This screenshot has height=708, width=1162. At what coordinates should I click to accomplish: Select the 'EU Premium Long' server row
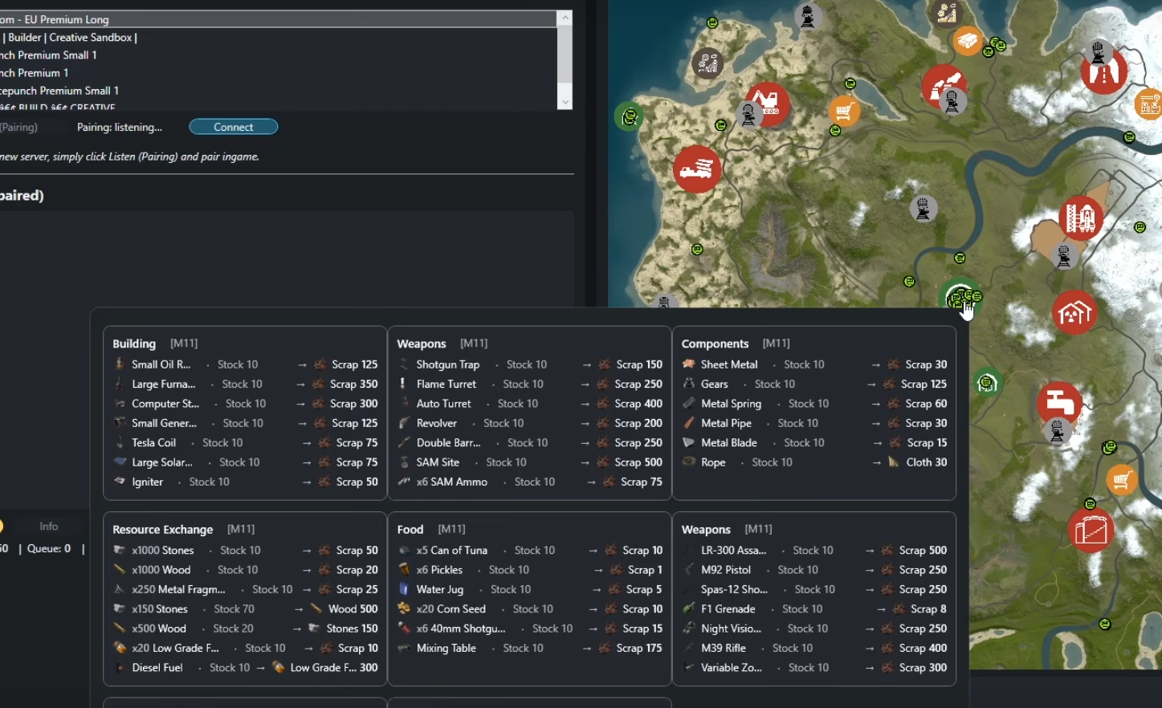[x=278, y=19]
